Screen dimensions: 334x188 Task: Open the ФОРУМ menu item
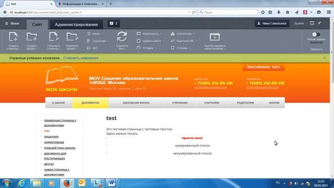pyautogui.click(x=274, y=103)
